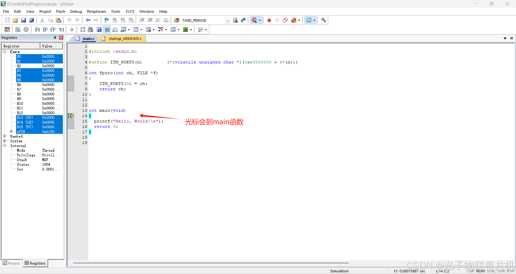
Task: Navigate backwards with blue left arrow
Action: tap(88, 20)
